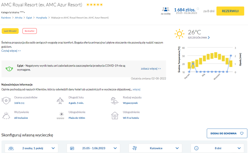Go to the Afryka breadcrumb

pos(19,18)
